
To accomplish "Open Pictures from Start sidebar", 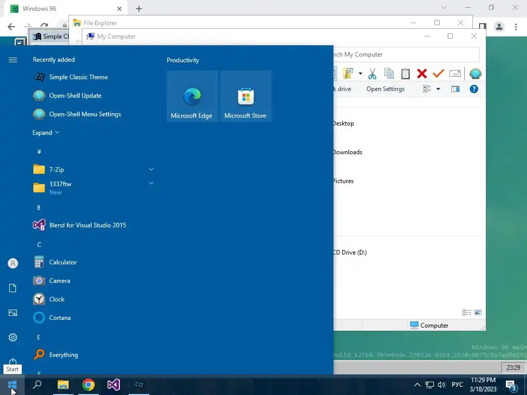I will pos(13,313).
